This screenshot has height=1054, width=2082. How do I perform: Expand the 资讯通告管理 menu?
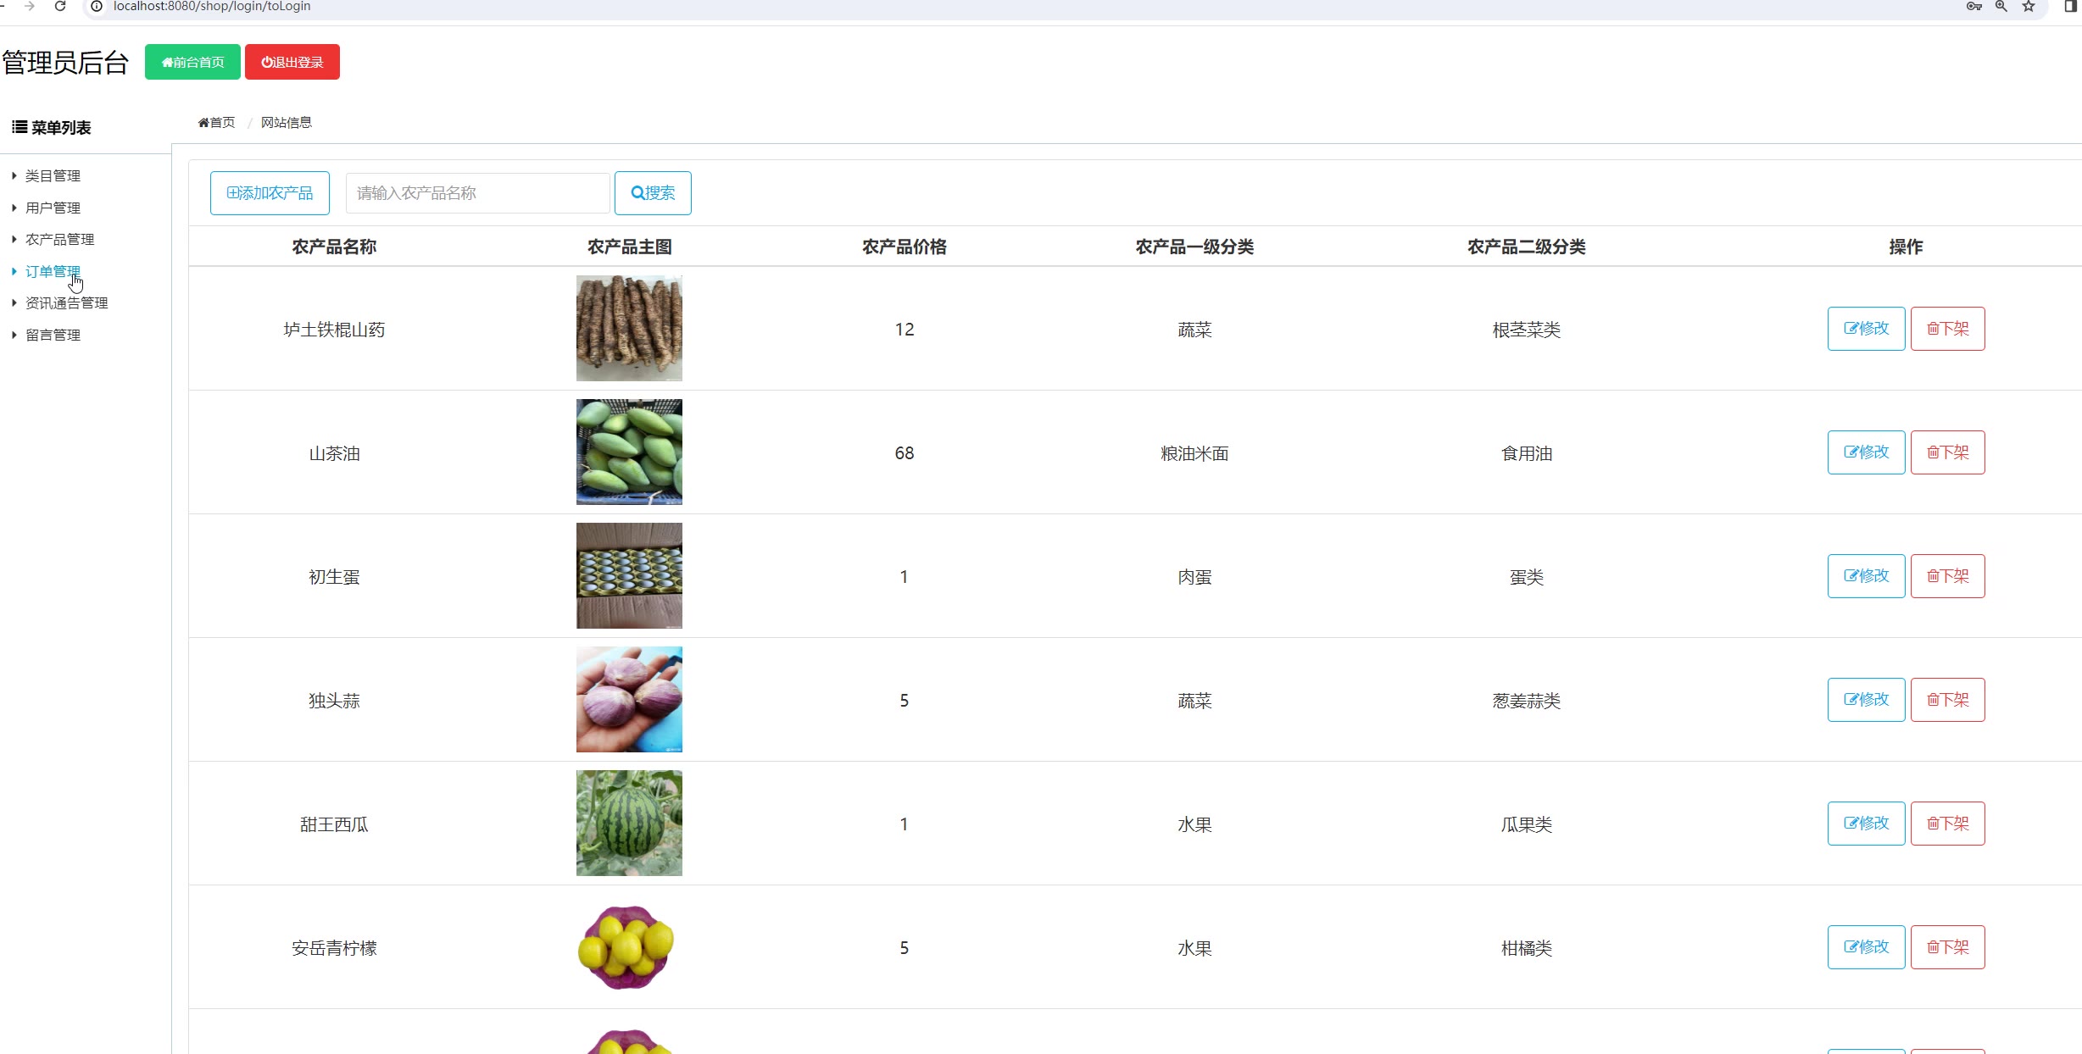(x=66, y=302)
